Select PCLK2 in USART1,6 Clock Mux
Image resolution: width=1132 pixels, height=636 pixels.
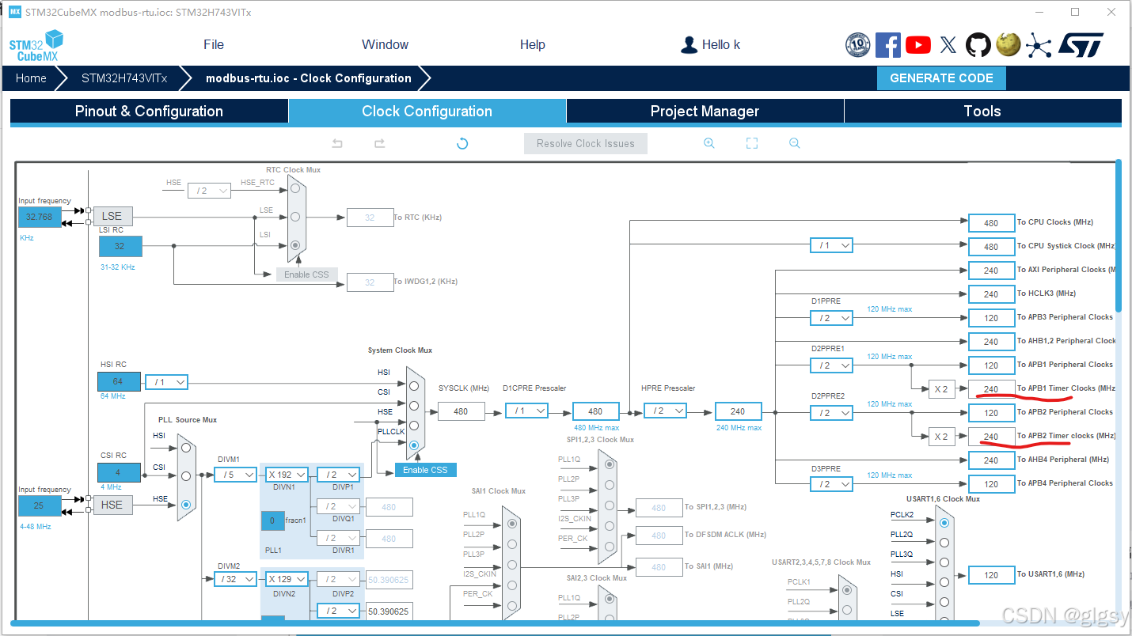(x=944, y=523)
